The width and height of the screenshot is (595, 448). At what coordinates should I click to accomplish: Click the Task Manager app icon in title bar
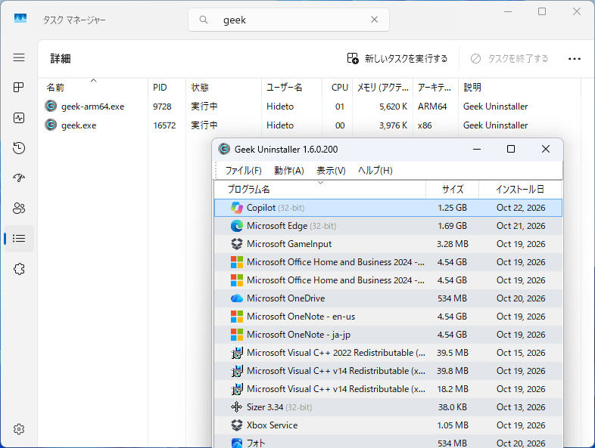point(20,18)
